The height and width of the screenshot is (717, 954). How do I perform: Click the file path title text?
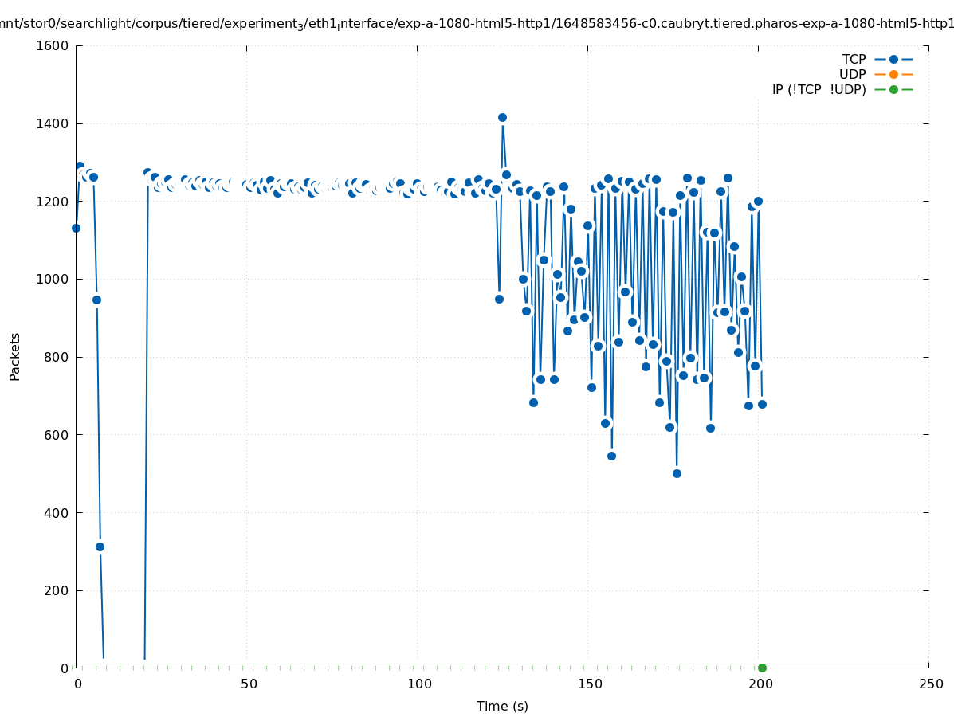point(477,24)
